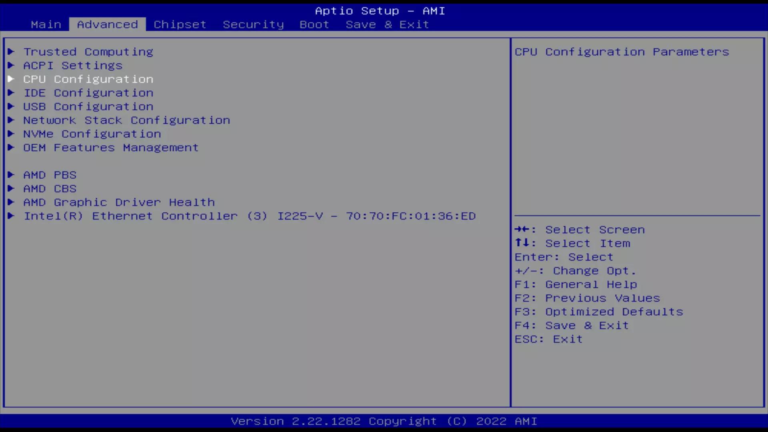Switch to the Main tab

click(x=46, y=24)
